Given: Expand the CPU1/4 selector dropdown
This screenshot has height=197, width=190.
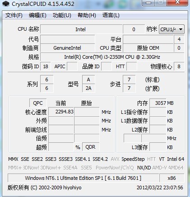Looking at the screenshot, I should (171, 29).
